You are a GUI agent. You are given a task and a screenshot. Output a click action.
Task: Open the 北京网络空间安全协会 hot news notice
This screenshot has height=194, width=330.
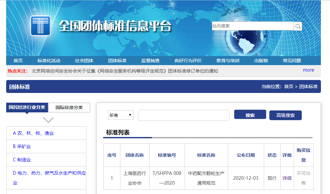(125, 71)
